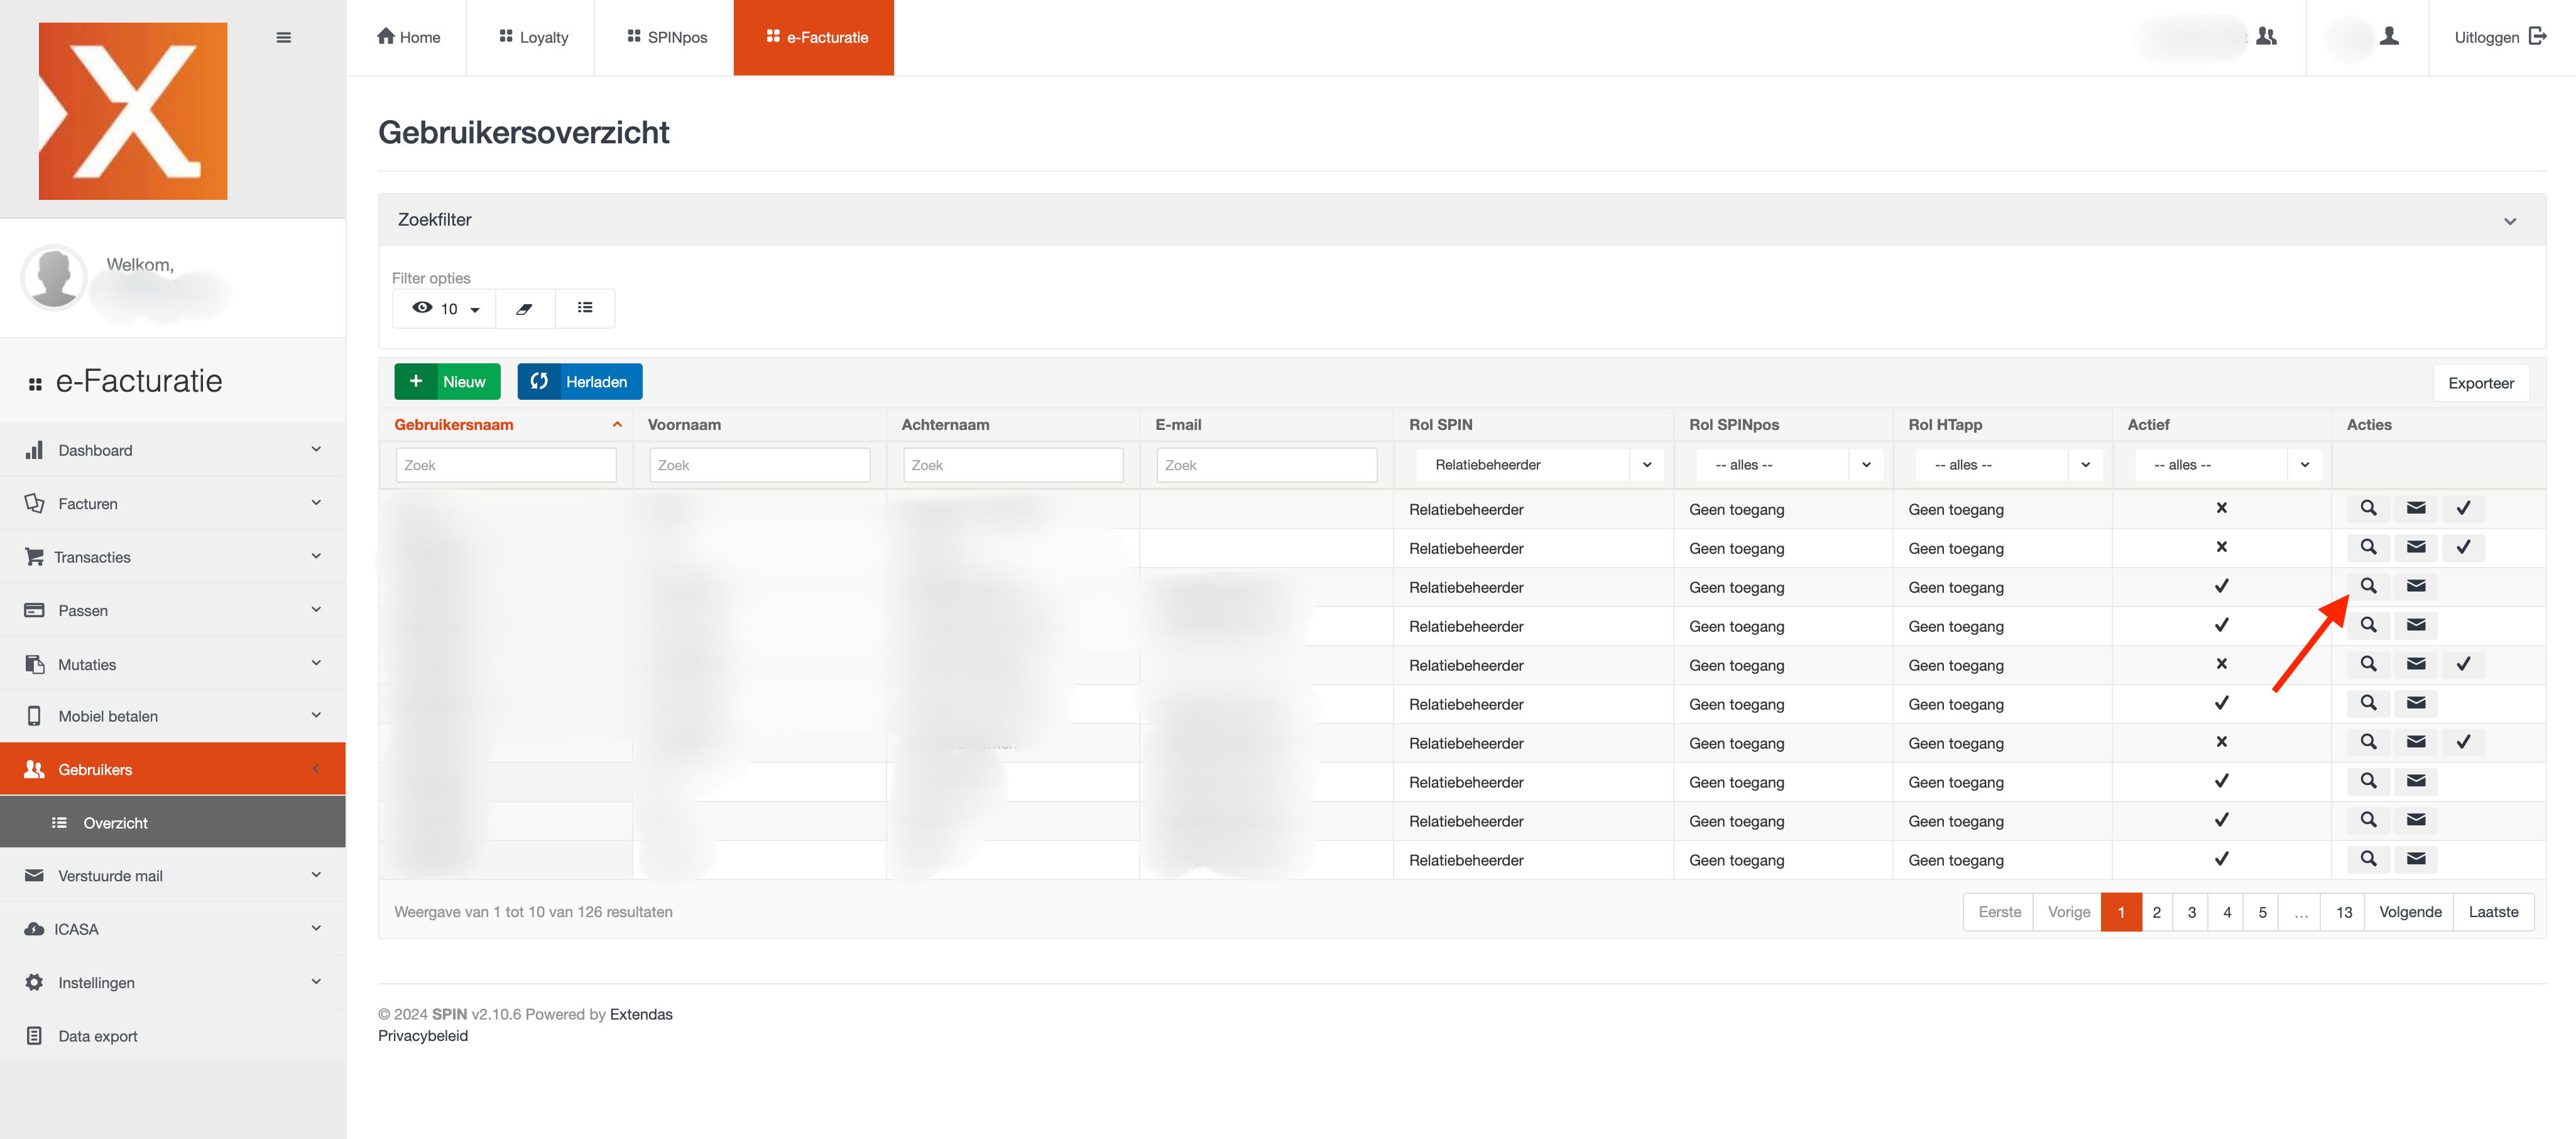The image size is (2576, 1139).
Task: Activate user via checkmark in fifth row
Action: click(2463, 664)
